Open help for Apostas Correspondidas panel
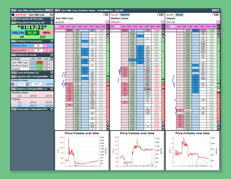Viewport: 231px width, 179px height. 15,89
